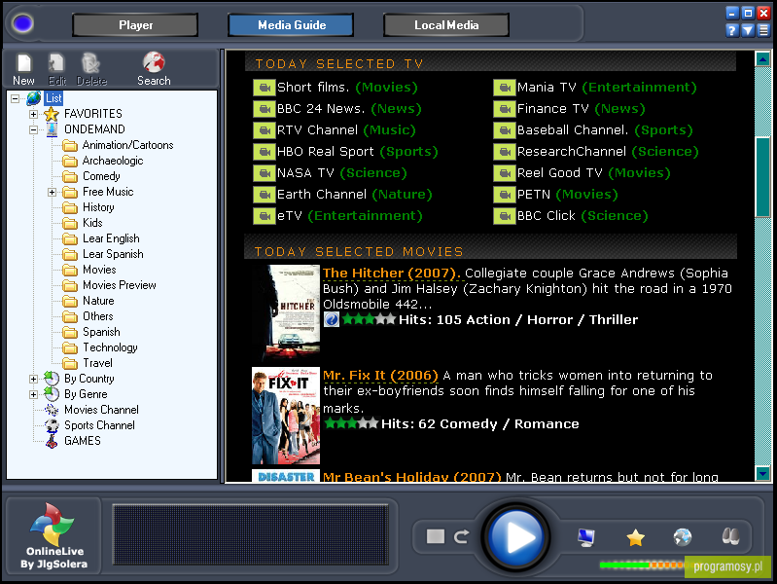The width and height of the screenshot is (777, 584).
Task: Click scrollbar down arrow in media guide
Action: (x=762, y=473)
